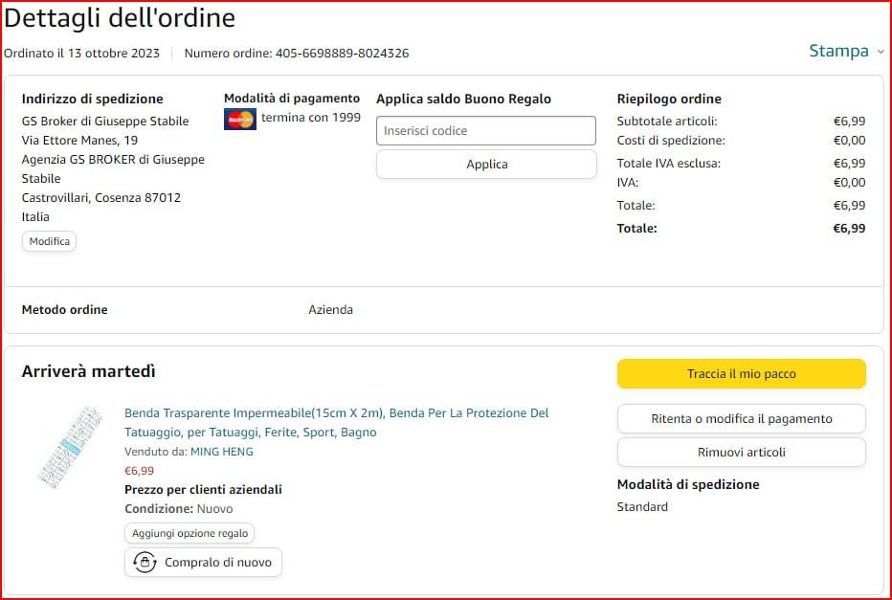Click the Castrovillari, Cosenza 87012 address line
Image resolution: width=892 pixels, height=600 pixels.
[x=100, y=198]
